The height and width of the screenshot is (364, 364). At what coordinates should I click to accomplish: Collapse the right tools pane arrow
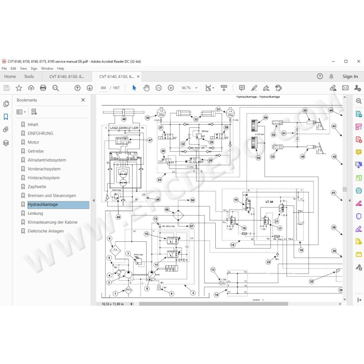coord(349,200)
